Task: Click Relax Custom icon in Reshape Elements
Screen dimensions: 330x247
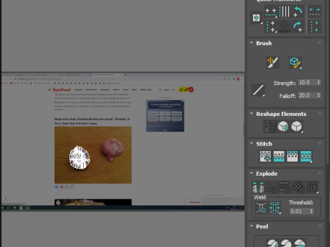Action: point(297,126)
